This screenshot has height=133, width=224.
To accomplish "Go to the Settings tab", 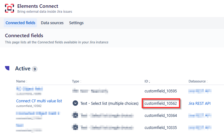I will 76,23.
